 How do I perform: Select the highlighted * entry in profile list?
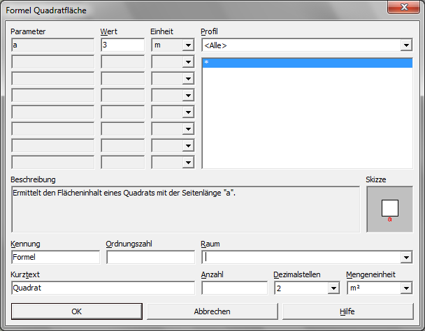click(308, 63)
